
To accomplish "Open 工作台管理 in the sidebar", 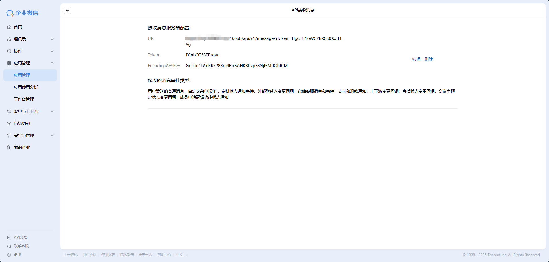I will click(24, 99).
